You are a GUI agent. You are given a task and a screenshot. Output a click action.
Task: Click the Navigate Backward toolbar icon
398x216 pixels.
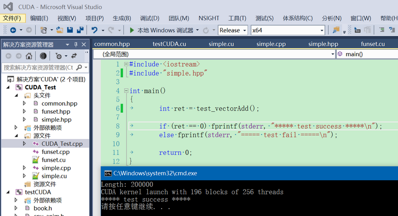pyautogui.click(x=13, y=30)
